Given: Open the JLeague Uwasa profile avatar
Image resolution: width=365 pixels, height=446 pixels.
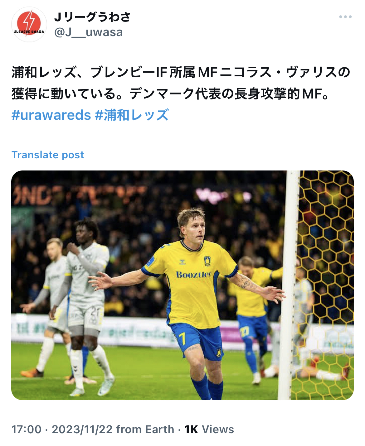Looking at the screenshot, I should (29, 24).
